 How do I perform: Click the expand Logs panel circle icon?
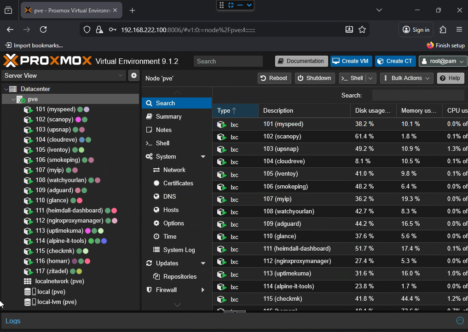point(460,321)
